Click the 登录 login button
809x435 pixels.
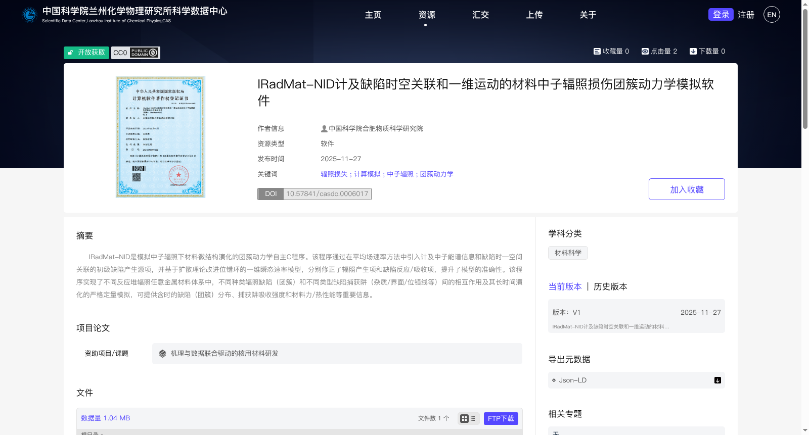click(721, 15)
